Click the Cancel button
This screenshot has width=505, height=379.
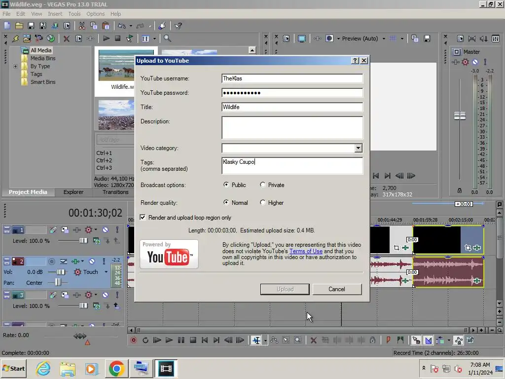pos(337,289)
